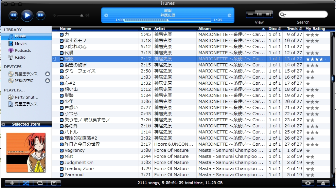
Task: Click the Play button
Action: click(27, 15)
